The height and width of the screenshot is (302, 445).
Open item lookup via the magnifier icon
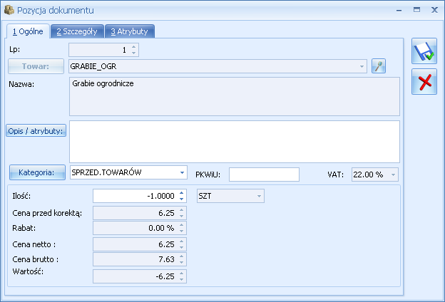pos(379,66)
